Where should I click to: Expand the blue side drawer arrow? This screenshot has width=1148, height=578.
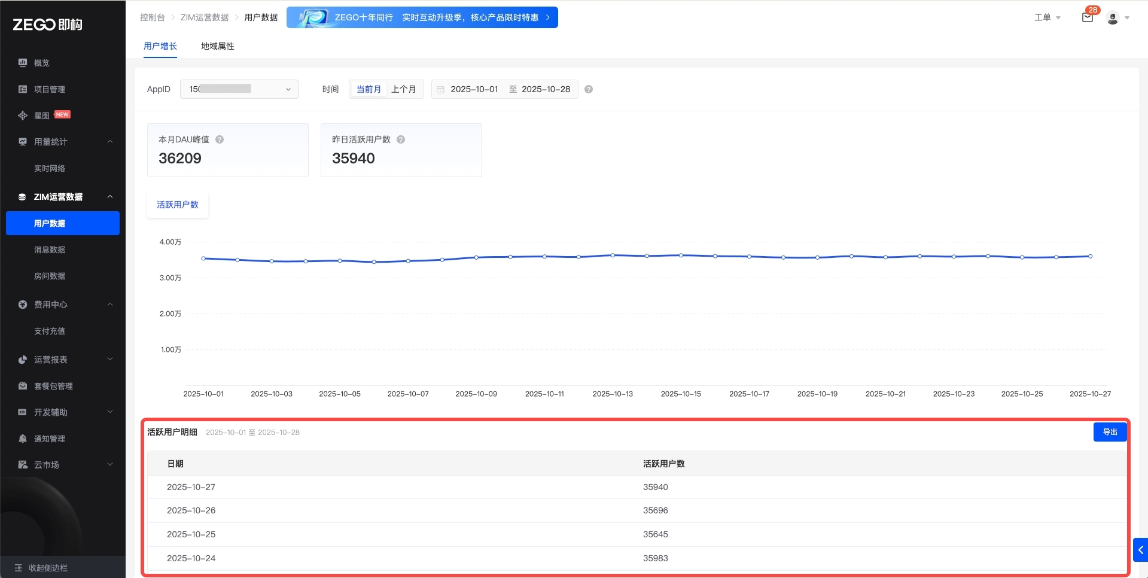[x=1140, y=550]
